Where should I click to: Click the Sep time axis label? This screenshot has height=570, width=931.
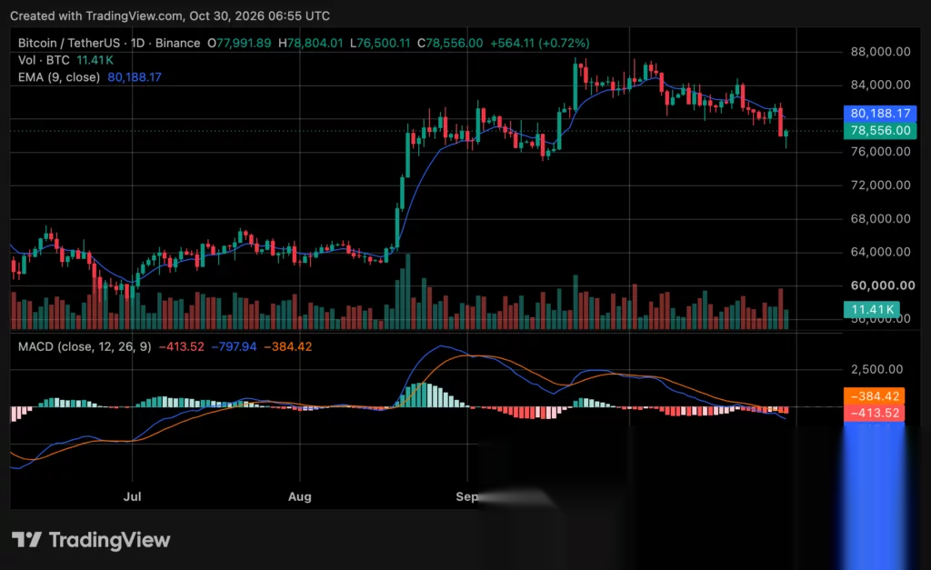(x=466, y=496)
